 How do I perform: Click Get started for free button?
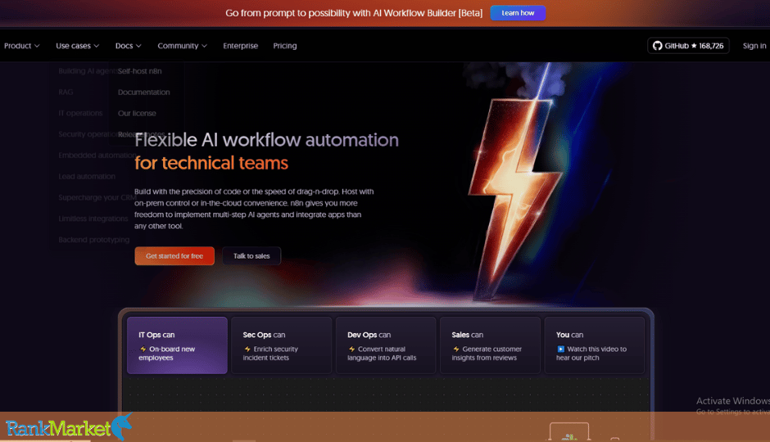pyautogui.click(x=174, y=255)
